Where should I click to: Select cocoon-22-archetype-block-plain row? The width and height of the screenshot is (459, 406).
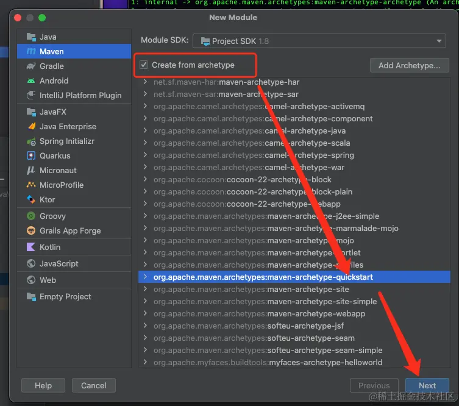[294, 192]
